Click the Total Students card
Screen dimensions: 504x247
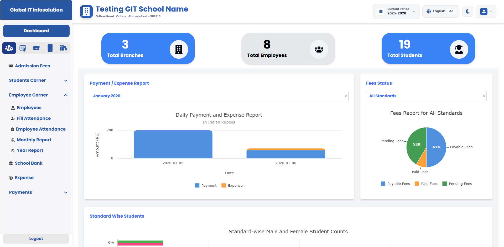click(428, 48)
